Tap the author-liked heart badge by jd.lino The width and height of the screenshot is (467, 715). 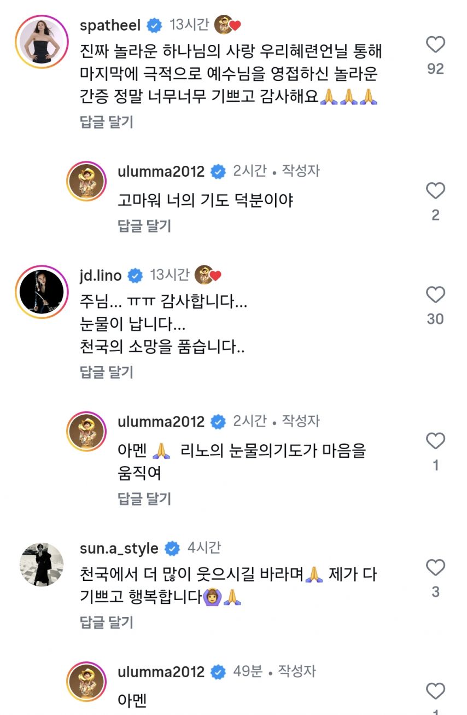point(208,275)
